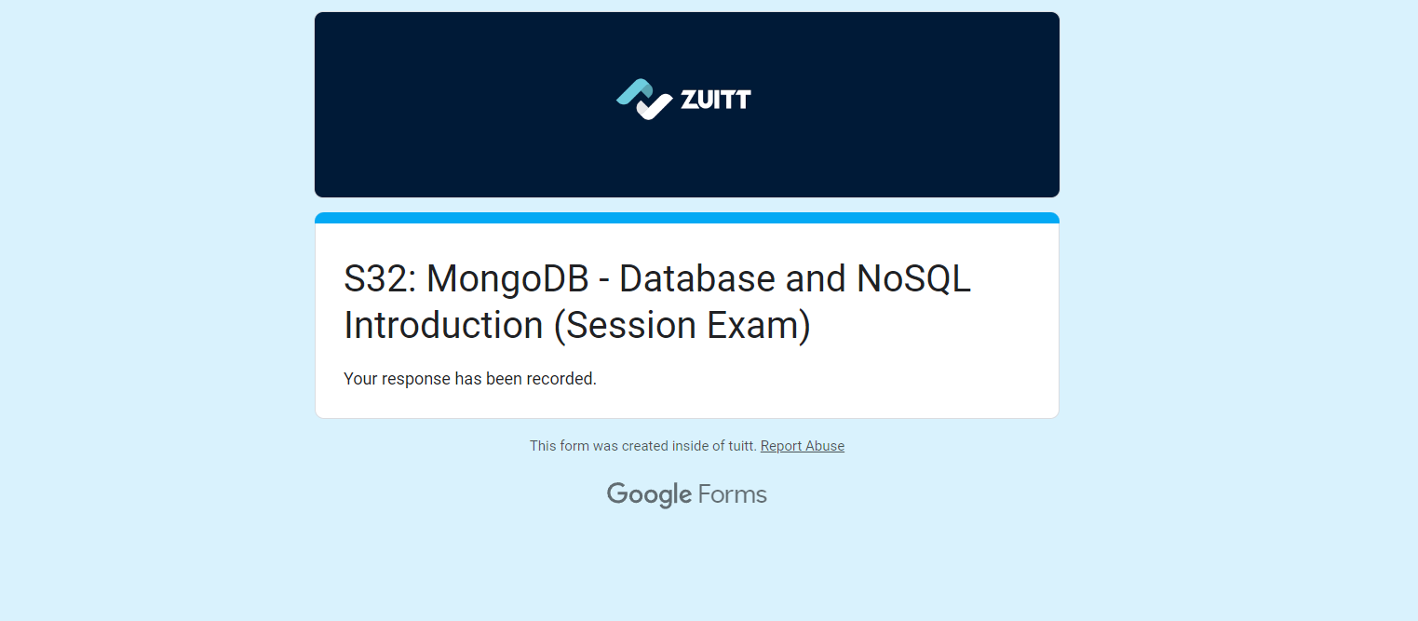The height and width of the screenshot is (621, 1418).
Task: Click "(Session Exam)" in the title
Action: (682, 325)
